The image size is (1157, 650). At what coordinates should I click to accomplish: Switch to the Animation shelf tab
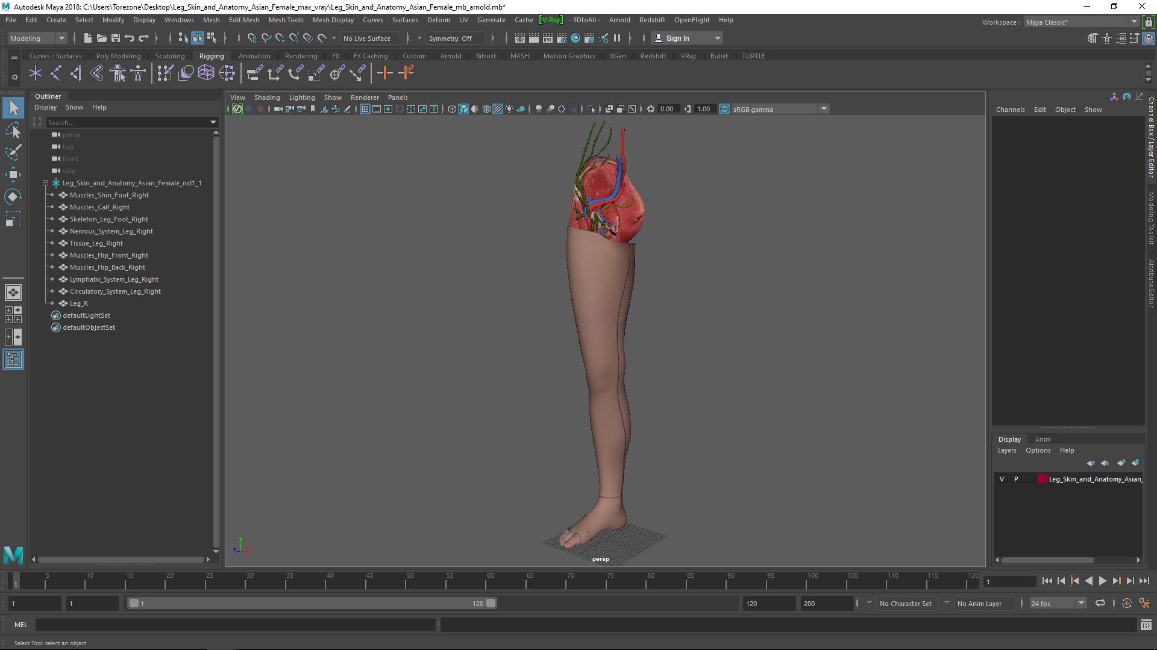(x=254, y=56)
